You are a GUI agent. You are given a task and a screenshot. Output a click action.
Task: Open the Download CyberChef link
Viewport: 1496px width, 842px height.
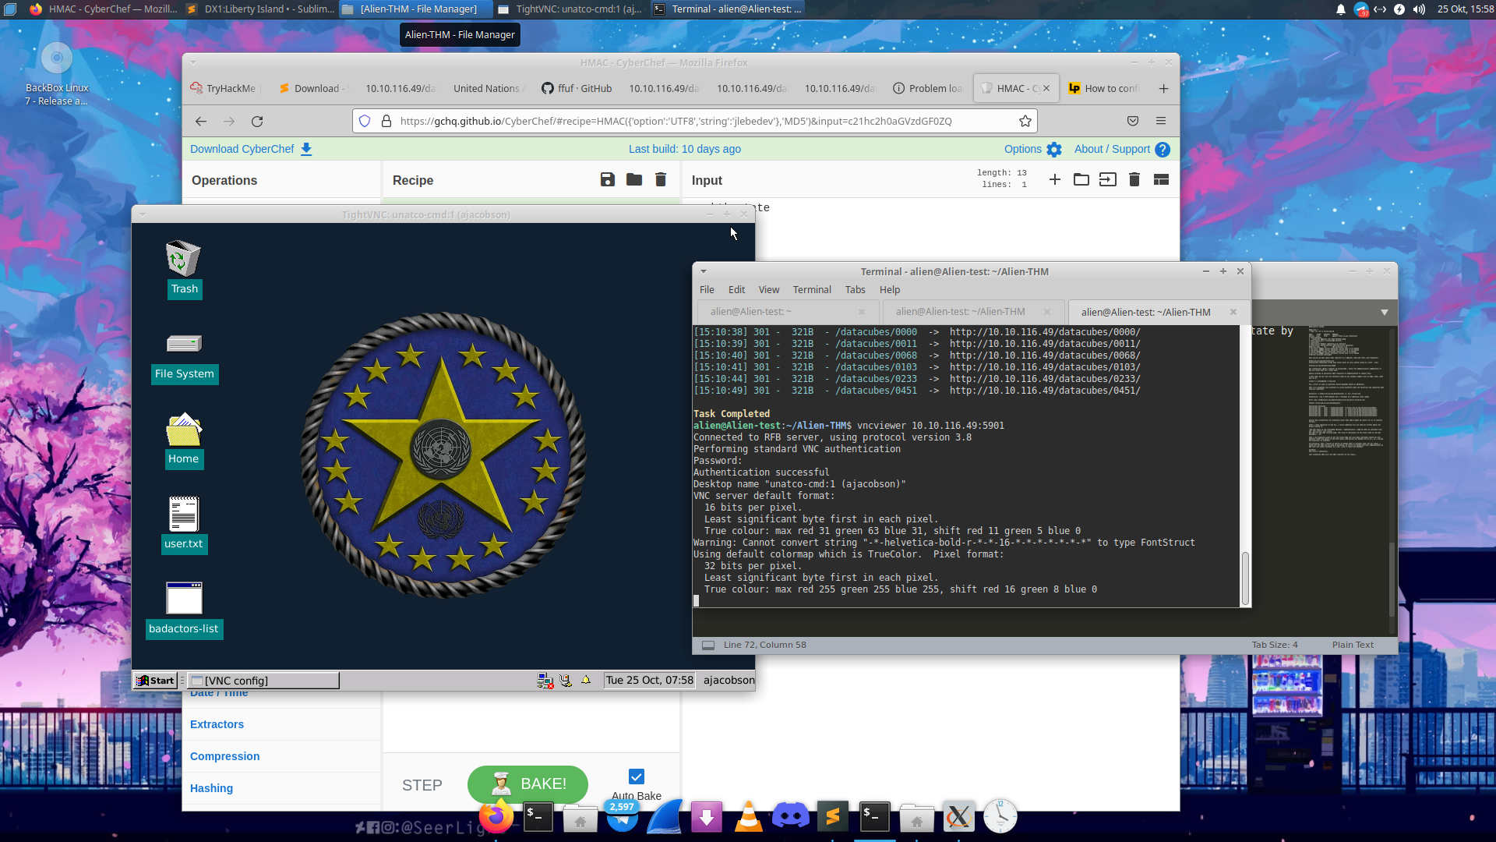coord(242,148)
